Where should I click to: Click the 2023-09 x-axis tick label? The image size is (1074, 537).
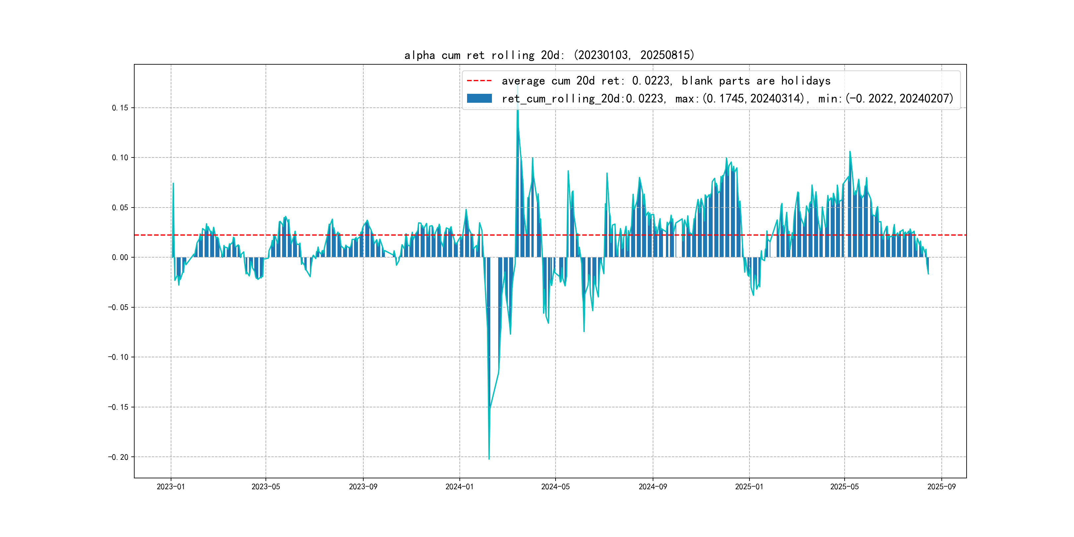click(363, 487)
